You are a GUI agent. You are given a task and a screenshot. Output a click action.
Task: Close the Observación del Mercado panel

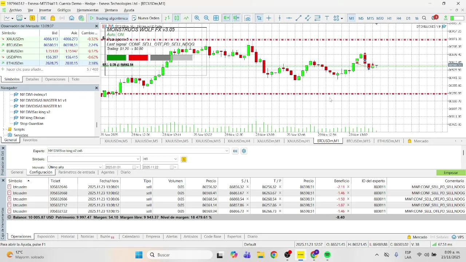96,26
